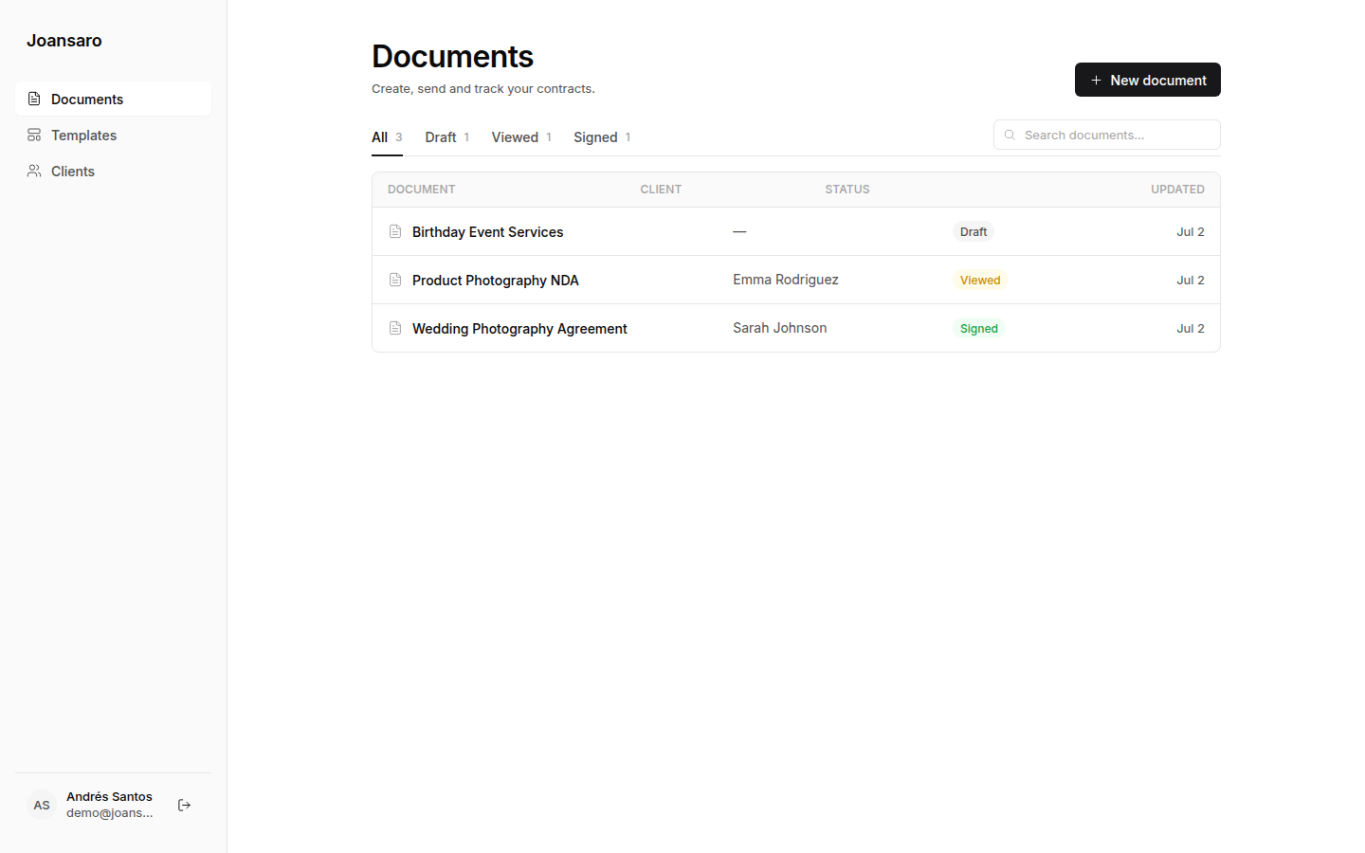This screenshot has width=1365, height=853.
Task: Click the Clients people icon
Action: point(34,171)
